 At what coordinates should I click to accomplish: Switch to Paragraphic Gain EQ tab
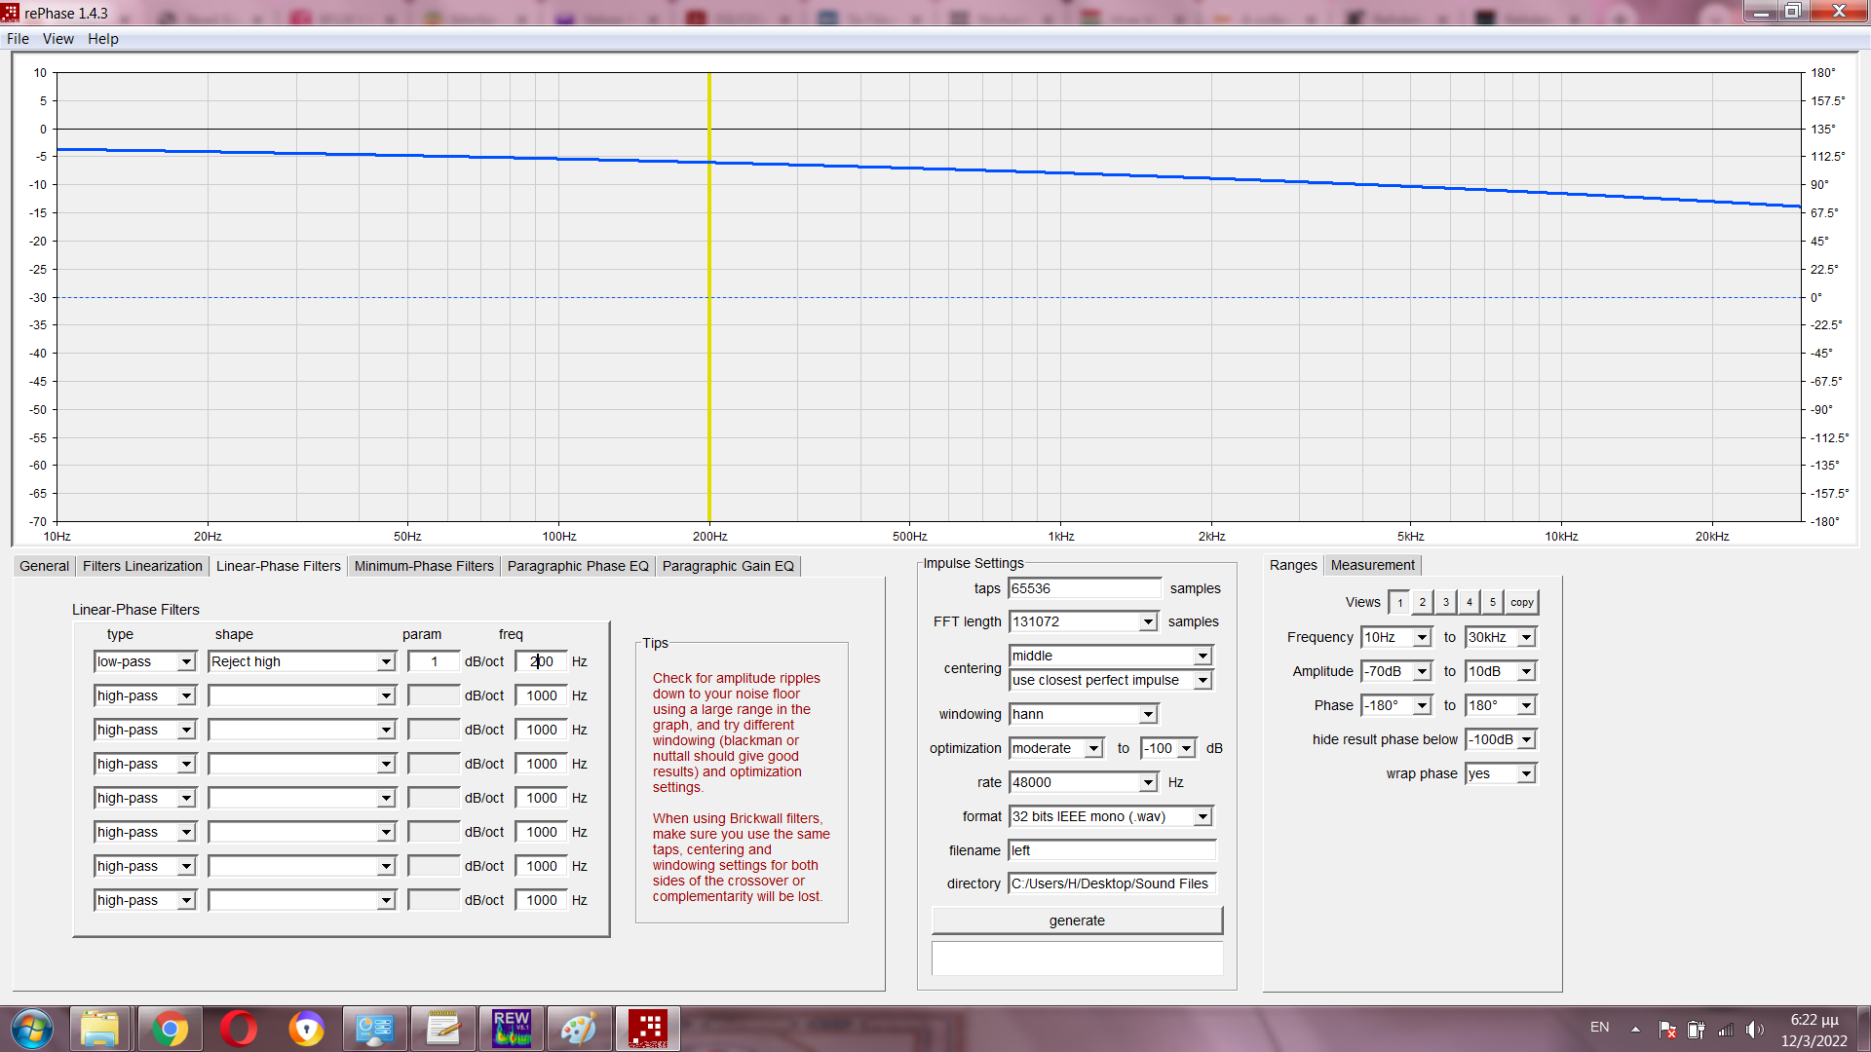pos(728,566)
